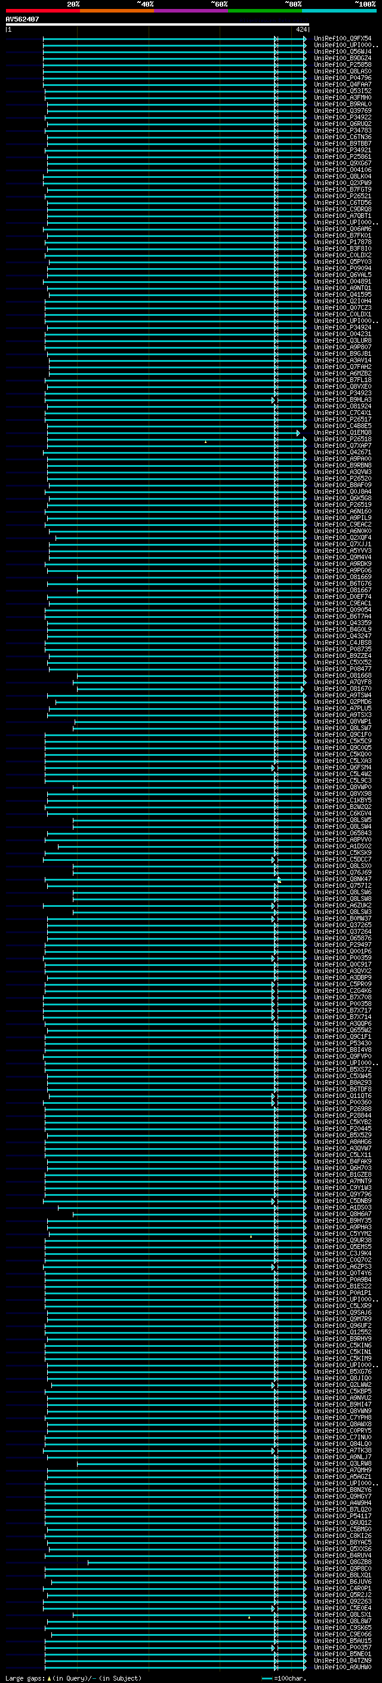Open hit UniRef100_Q42671
Screen dimensions: 382x1683
[x=343, y=452]
